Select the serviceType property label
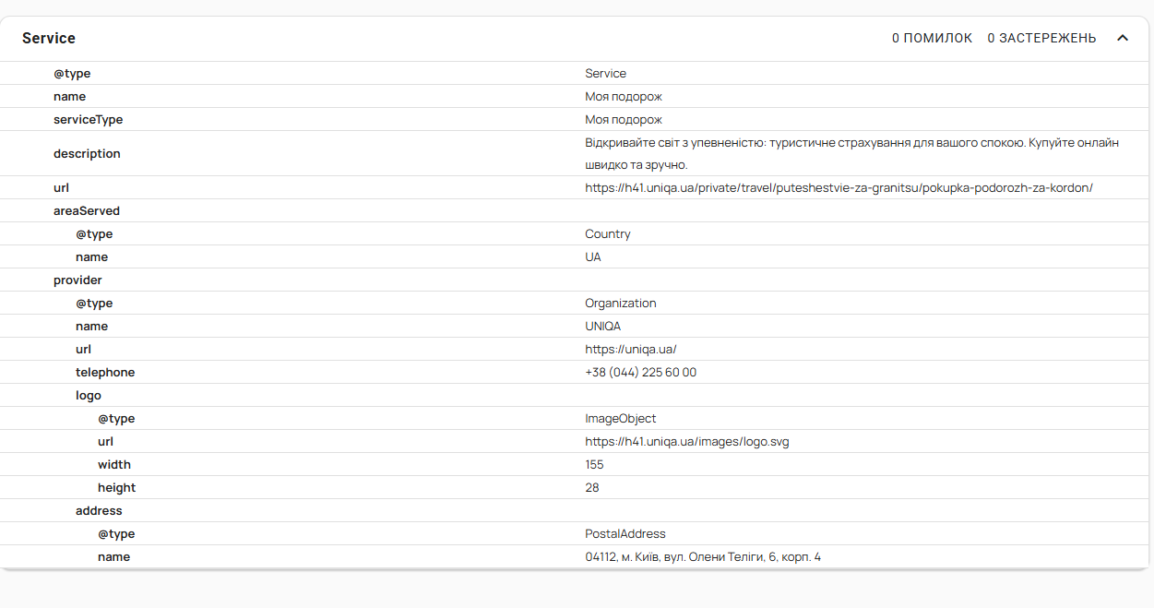The image size is (1154, 608). [88, 119]
